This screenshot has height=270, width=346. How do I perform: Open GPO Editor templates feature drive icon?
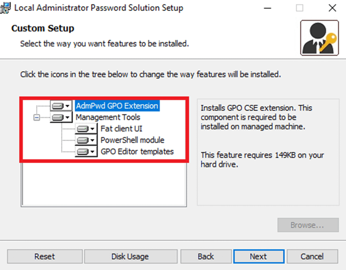point(86,152)
